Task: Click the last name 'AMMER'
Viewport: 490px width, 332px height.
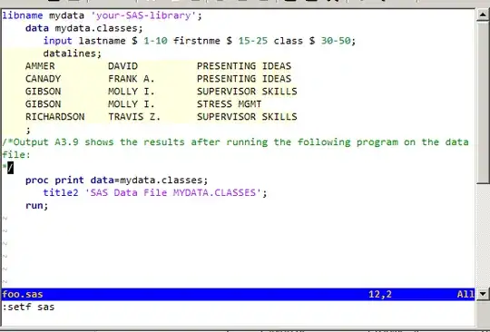Action: click(x=40, y=66)
